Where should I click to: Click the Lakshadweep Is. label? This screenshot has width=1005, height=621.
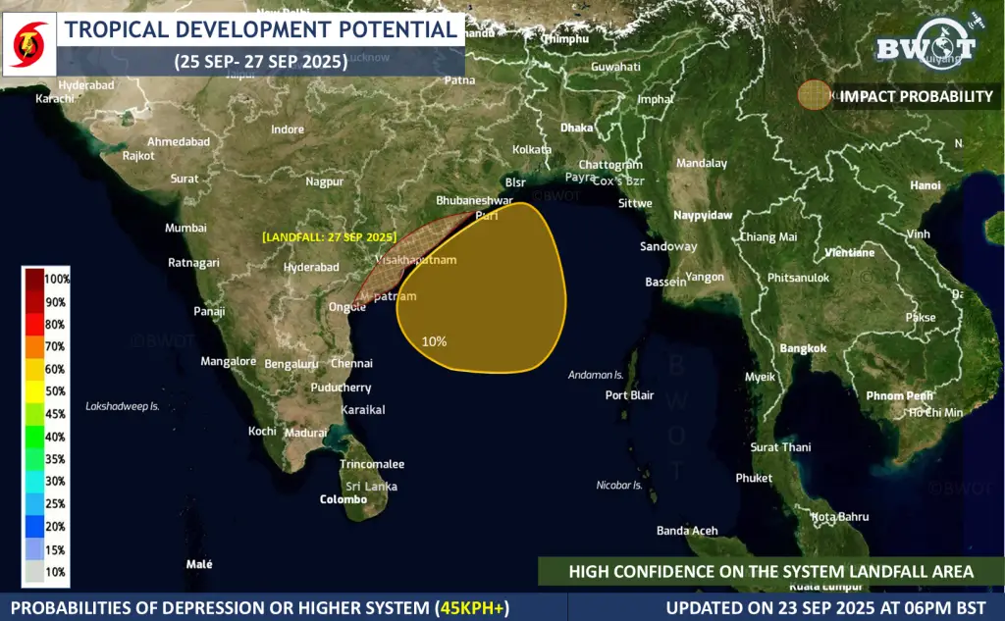[x=123, y=406]
